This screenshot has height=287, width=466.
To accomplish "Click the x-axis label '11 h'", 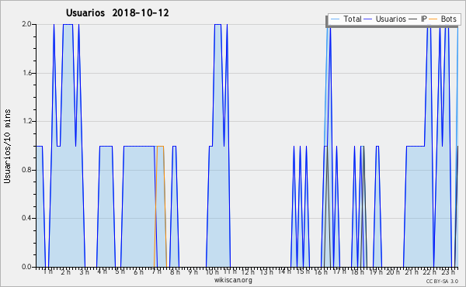I will [231, 271].
